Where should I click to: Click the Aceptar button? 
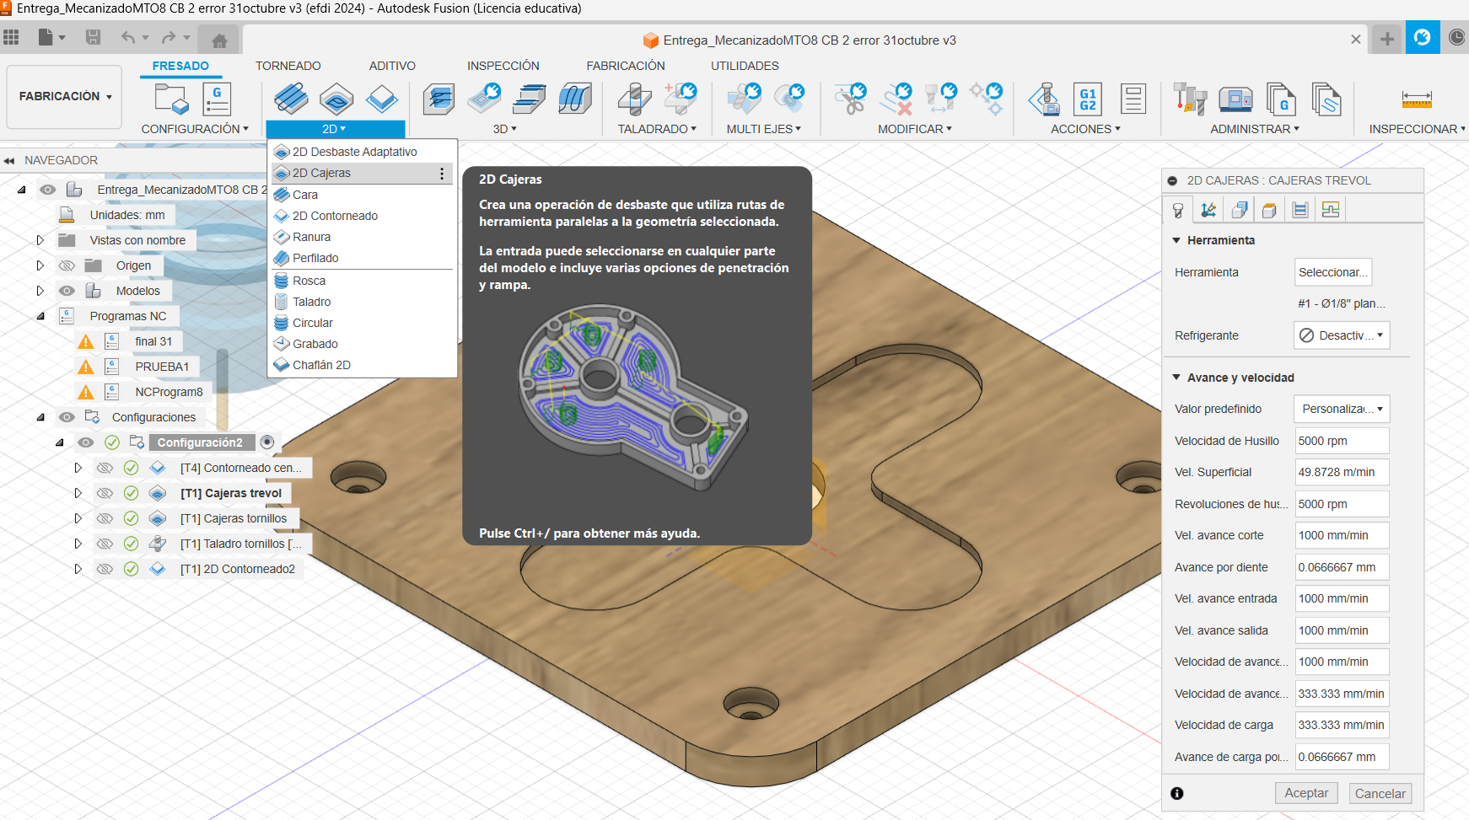(1306, 793)
